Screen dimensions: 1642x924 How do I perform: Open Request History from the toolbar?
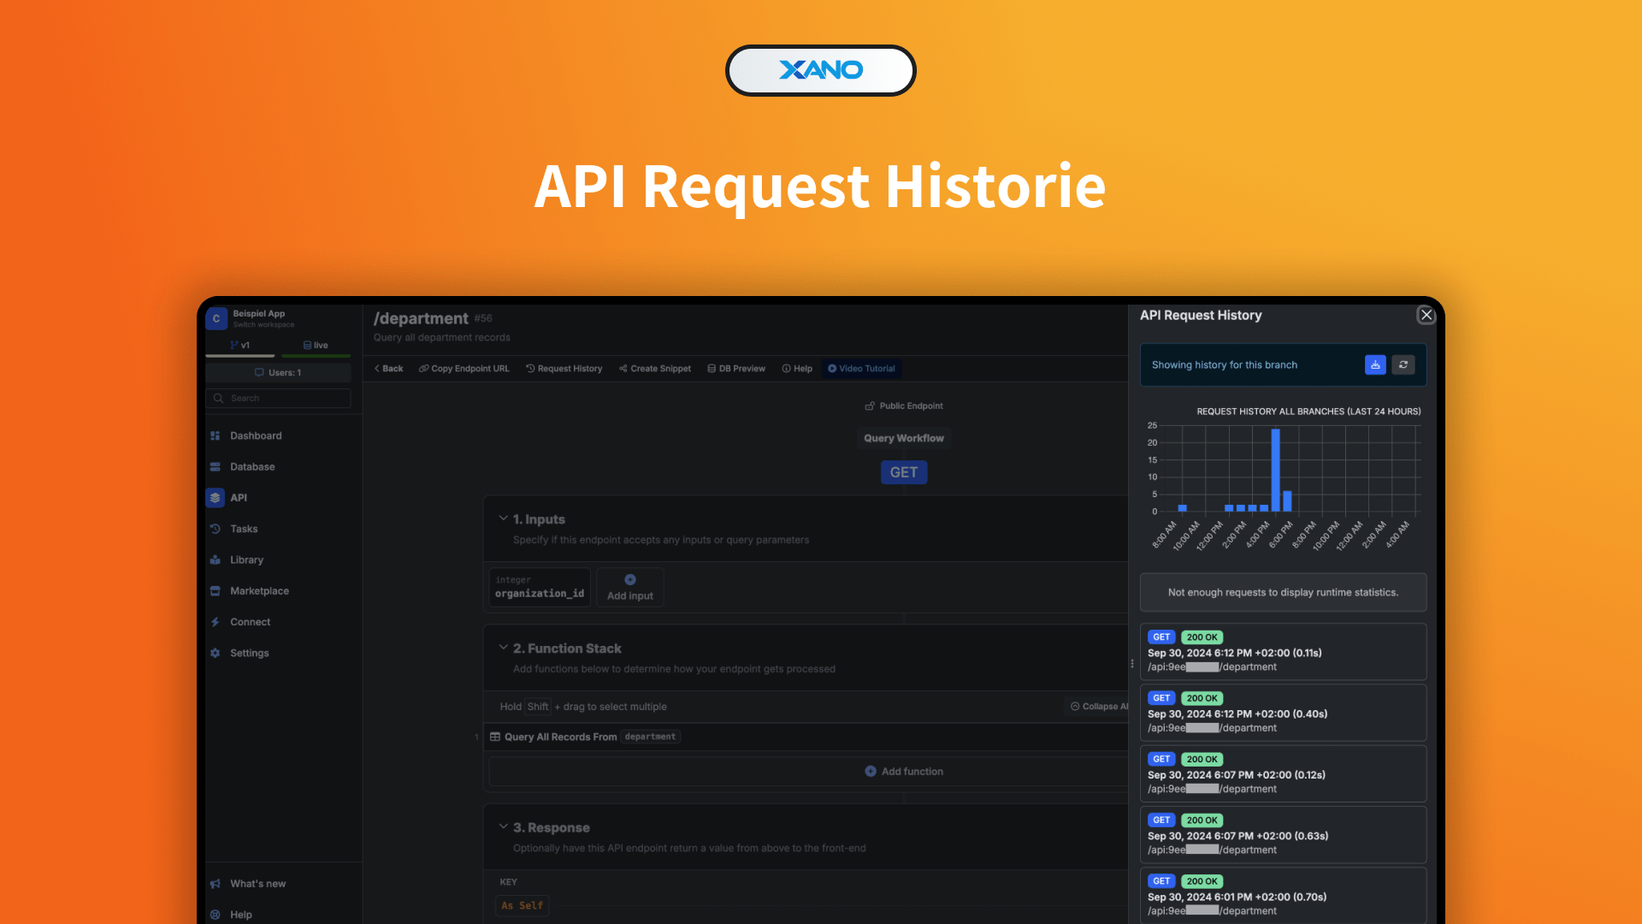pos(564,369)
